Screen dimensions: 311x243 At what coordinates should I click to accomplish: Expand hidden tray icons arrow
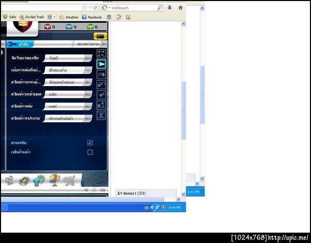pos(152,208)
